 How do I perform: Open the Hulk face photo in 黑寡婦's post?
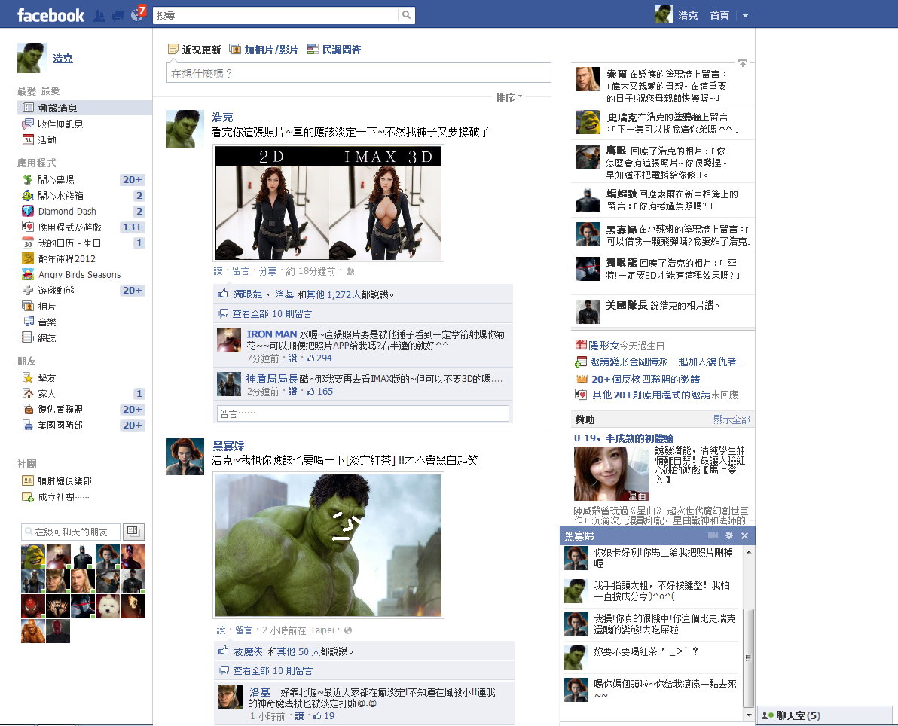click(328, 546)
